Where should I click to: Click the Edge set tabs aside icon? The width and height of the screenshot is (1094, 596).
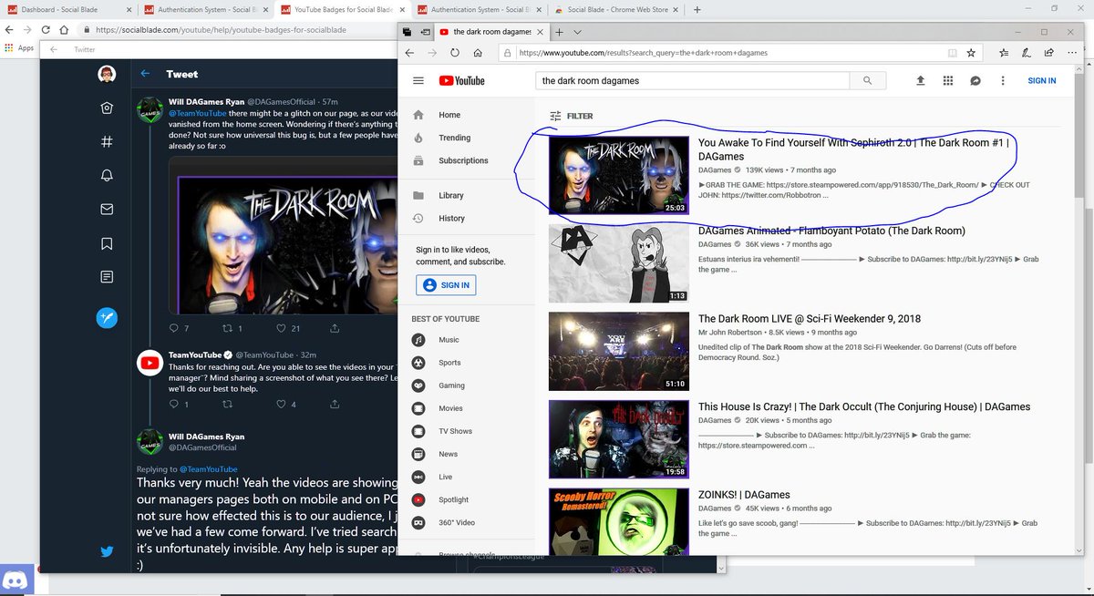point(425,31)
